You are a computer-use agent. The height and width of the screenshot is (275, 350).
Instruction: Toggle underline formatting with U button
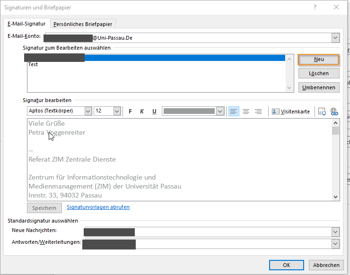(154, 112)
